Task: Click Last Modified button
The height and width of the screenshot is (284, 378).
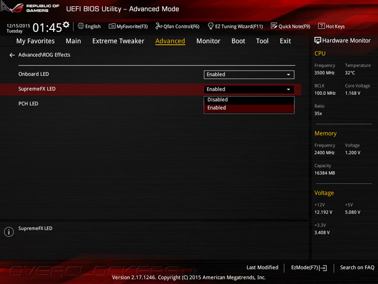Action: coord(262,268)
